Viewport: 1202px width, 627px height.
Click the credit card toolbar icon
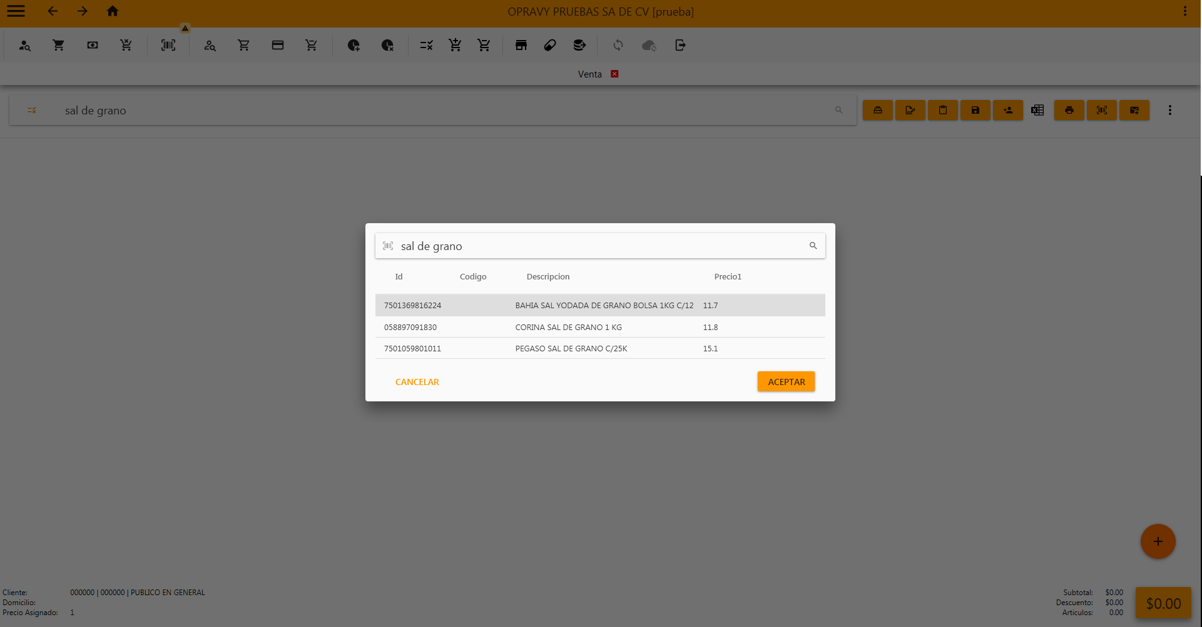pos(278,45)
